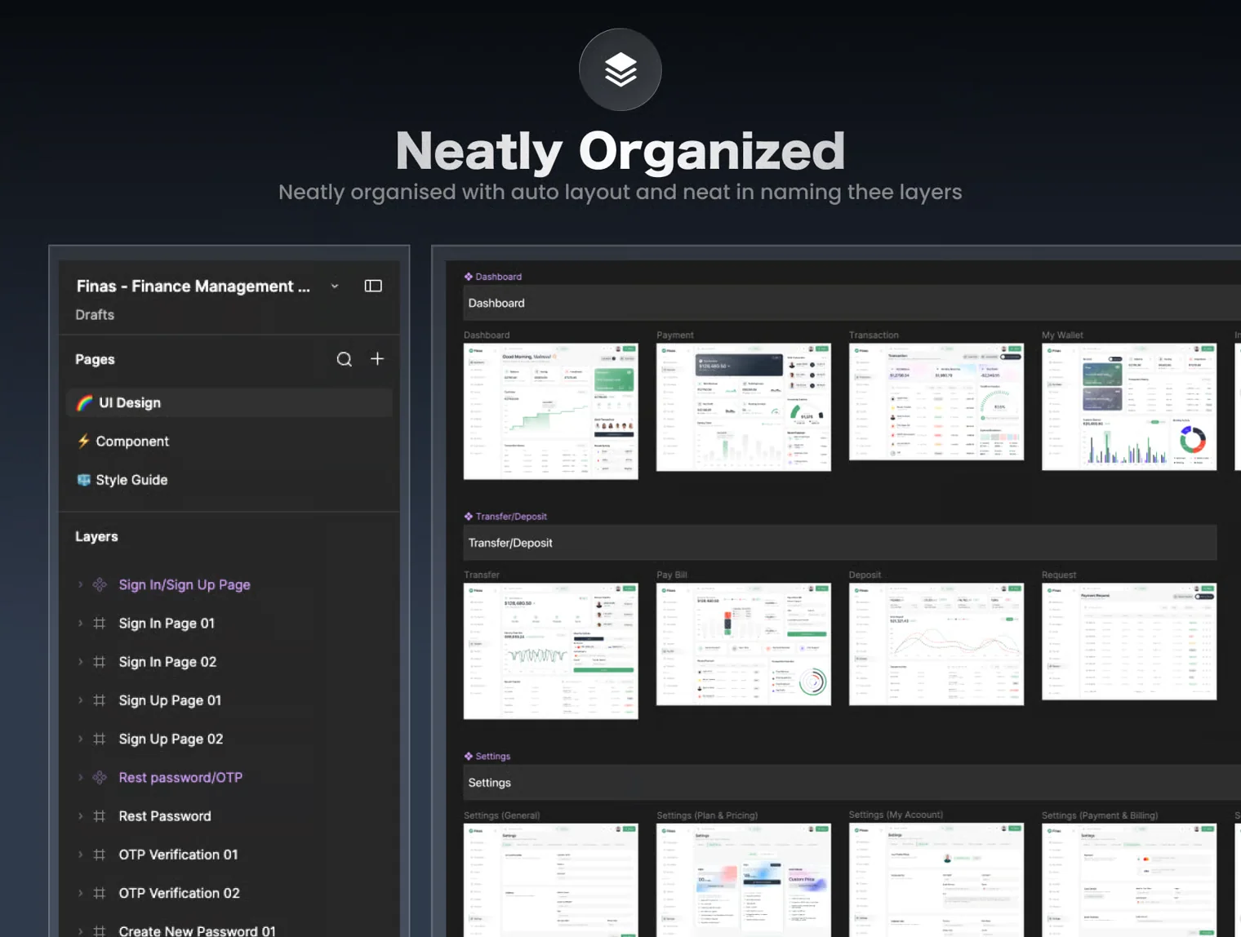The height and width of the screenshot is (937, 1241).
Task: Select the Sign In/Sign Up Page layer
Action: pos(185,584)
